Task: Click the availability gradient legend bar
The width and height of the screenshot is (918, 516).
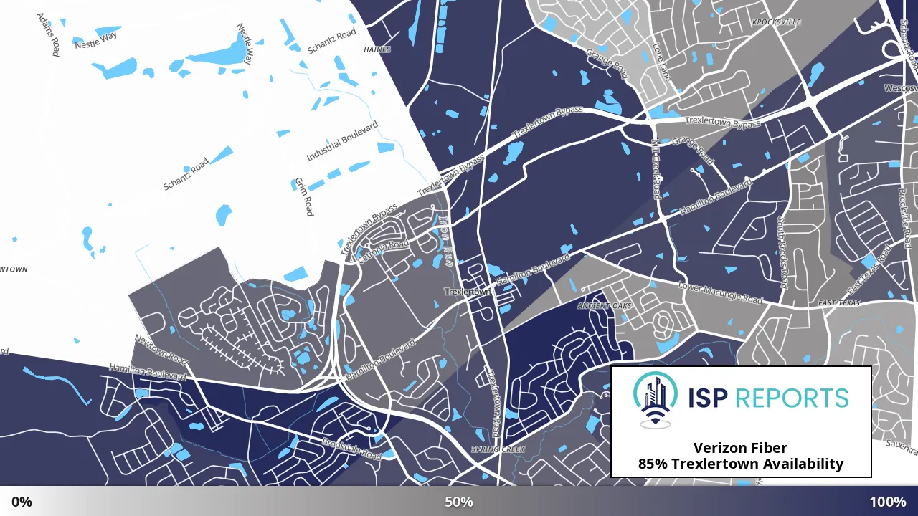Action: click(x=459, y=501)
